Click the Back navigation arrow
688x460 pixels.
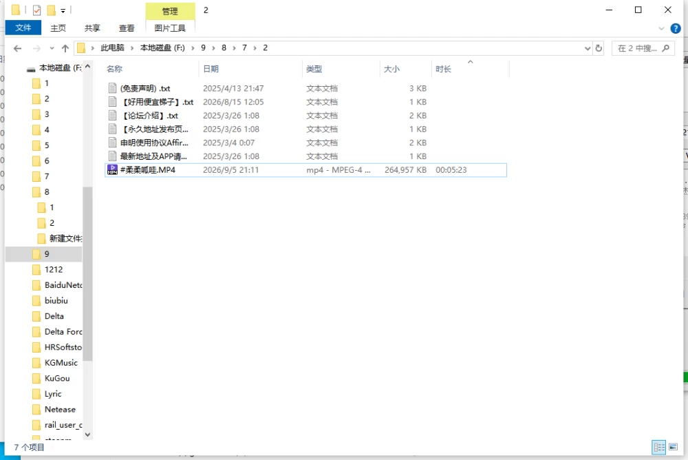(18, 48)
